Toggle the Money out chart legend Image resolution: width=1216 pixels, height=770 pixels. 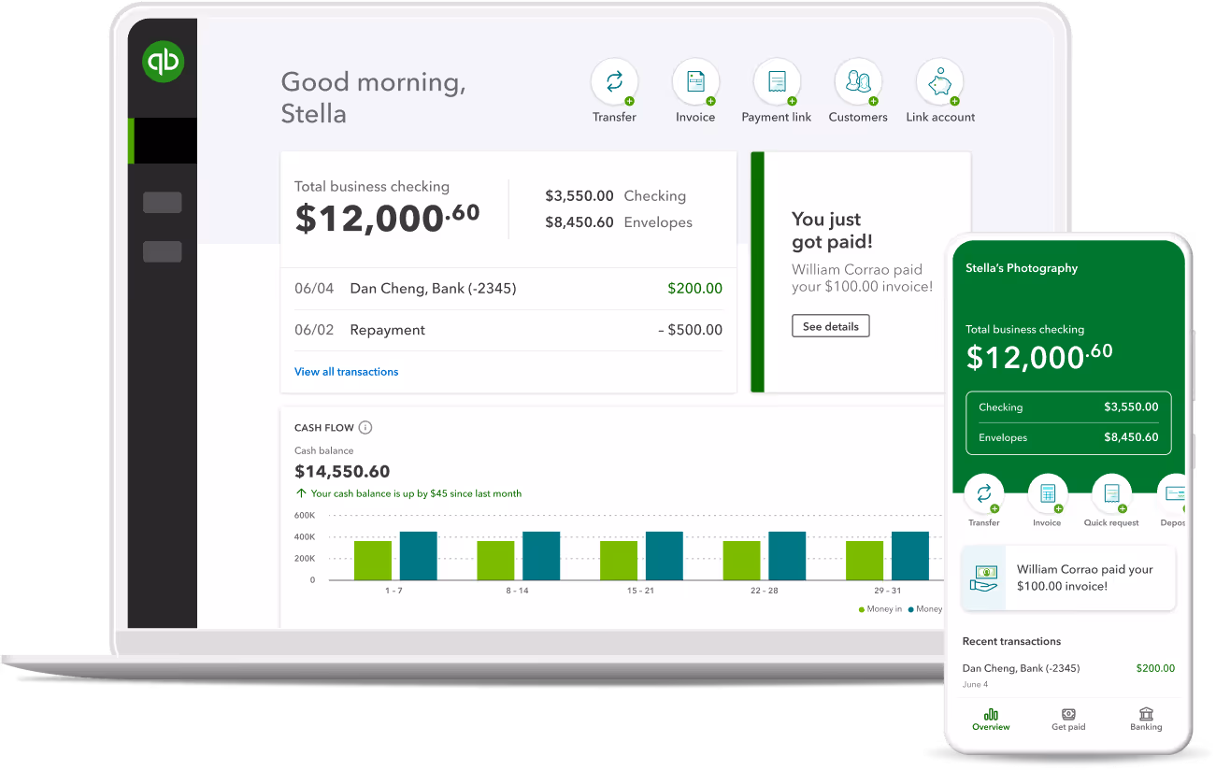point(930,608)
